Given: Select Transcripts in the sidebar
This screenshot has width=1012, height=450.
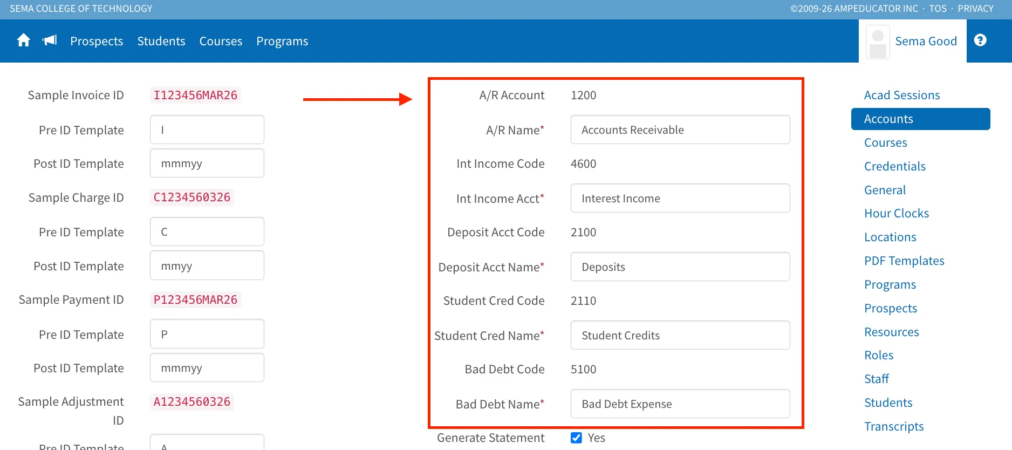Looking at the screenshot, I should (x=894, y=426).
